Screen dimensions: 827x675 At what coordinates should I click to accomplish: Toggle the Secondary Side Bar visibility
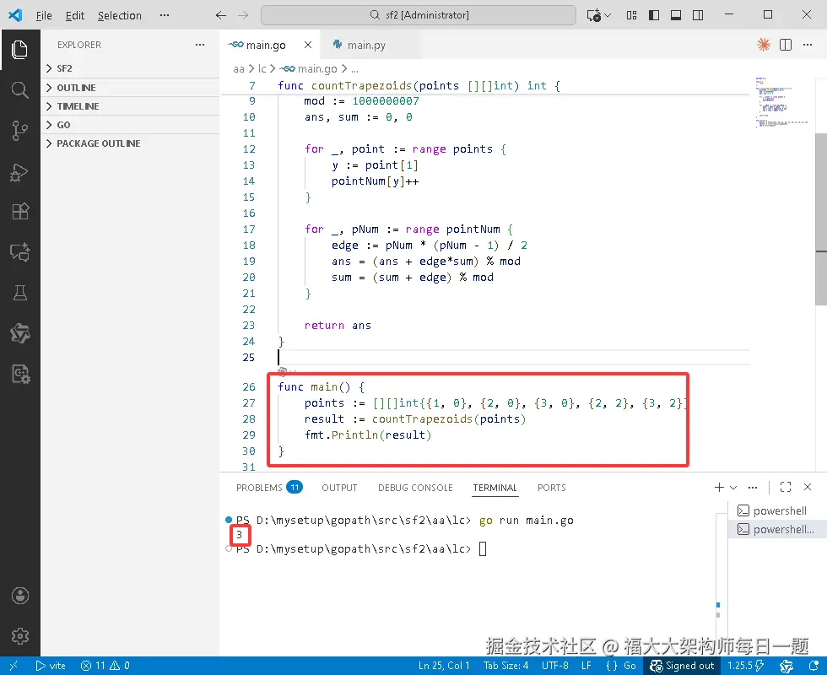click(698, 15)
